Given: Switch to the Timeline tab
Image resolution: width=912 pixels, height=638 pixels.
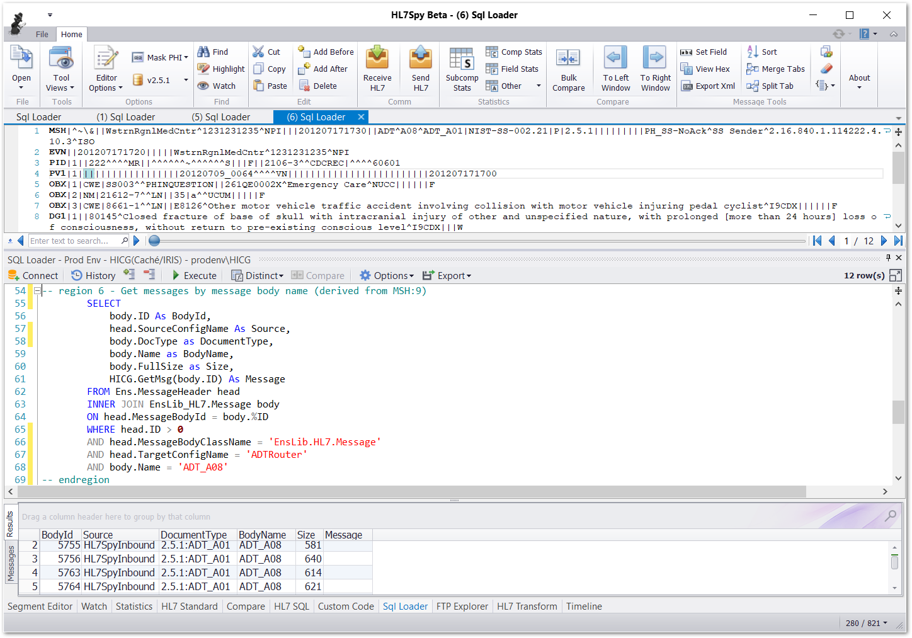Looking at the screenshot, I should point(584,606).
